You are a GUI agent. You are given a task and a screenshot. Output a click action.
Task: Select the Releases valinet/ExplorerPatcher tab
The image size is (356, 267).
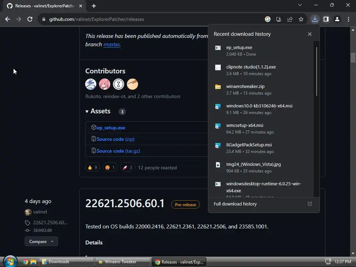44,6
